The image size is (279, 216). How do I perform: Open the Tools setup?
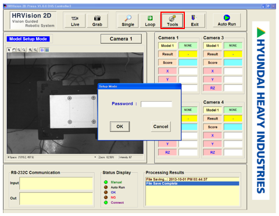coord(173,21)
